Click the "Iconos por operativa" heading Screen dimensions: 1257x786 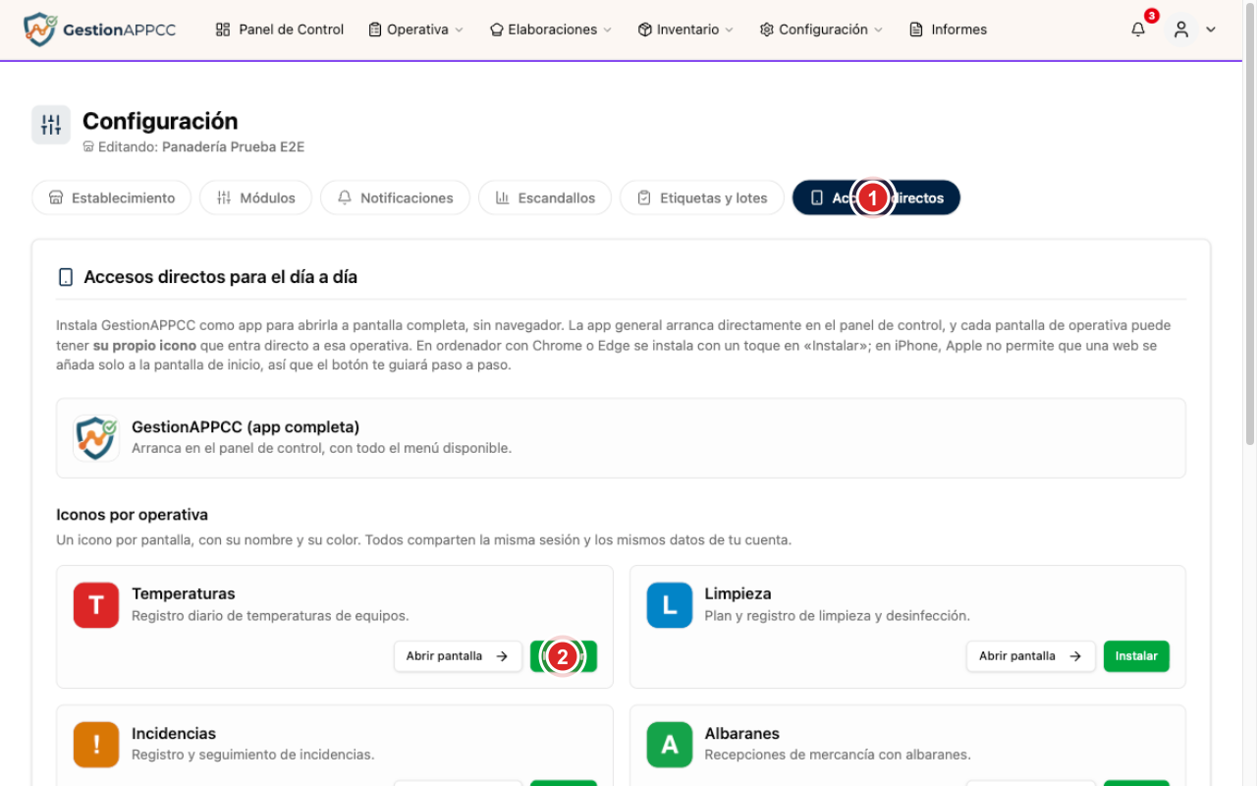click(133, 515)
